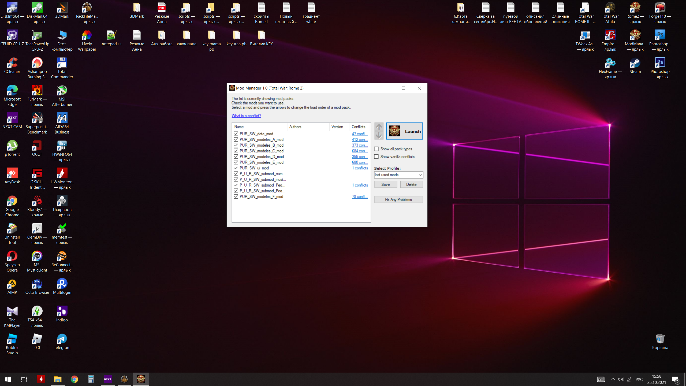The image size is (686, 386).
Task: Open the notification center in taskbar
Action: pyautogui.click(x=676, y=379)
